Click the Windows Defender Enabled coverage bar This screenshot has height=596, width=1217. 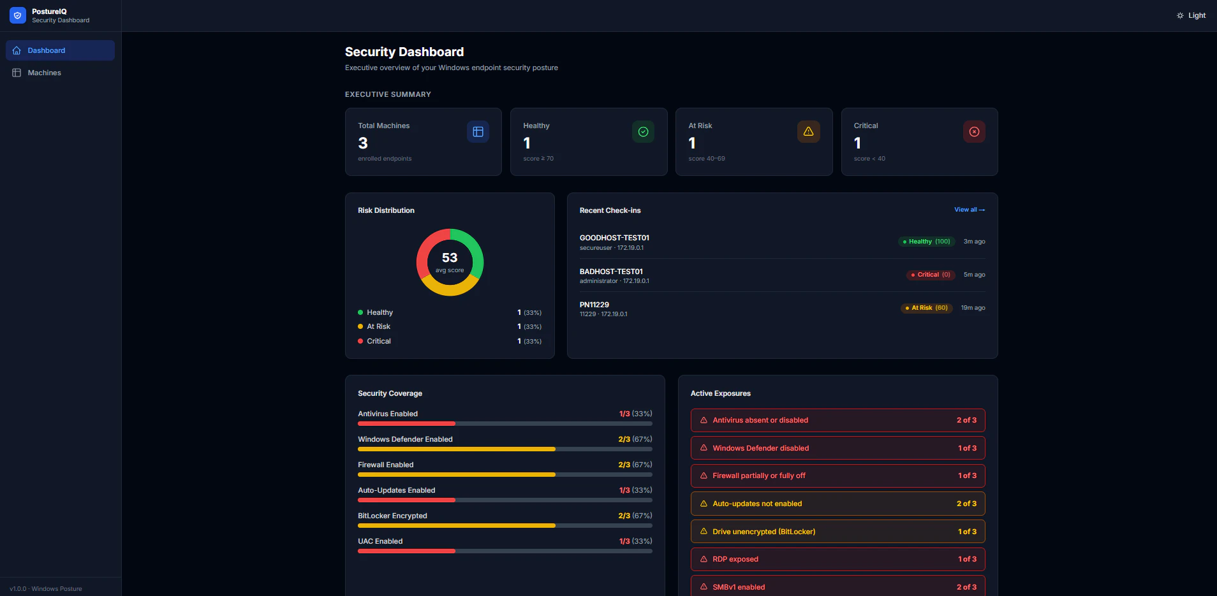pyautogui.click(x=505, y=449)
